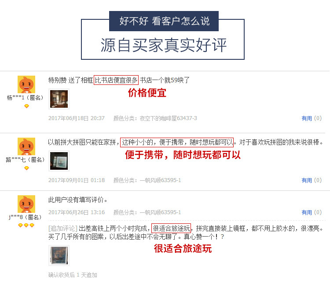Click the three diamond badges under j***8
The width and height of the screenshot is (330, 281).
click(26, 225)
